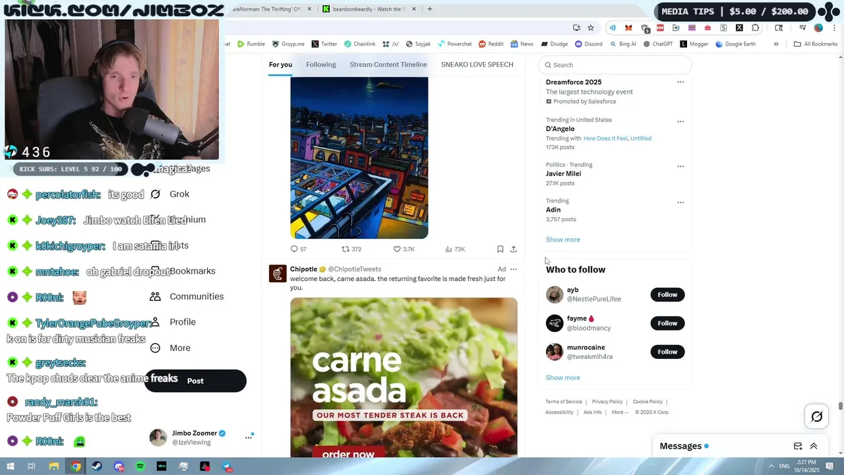Open the Twitter bookmark
Screen dimensions: 844x475
pyautogui.click(x=324, y=44)
